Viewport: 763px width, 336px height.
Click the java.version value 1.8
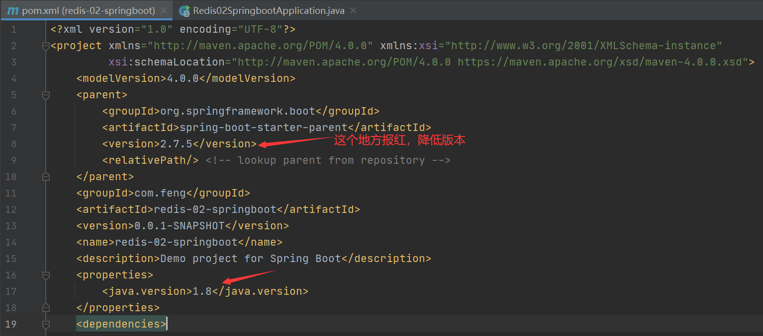202,291
